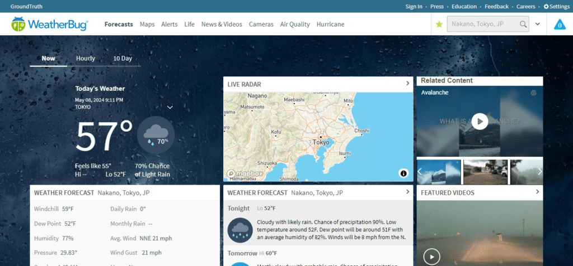The image size is (573, 266).
Task: Click the mapbox logo on radar map
Action: click(x=245, y=174)
